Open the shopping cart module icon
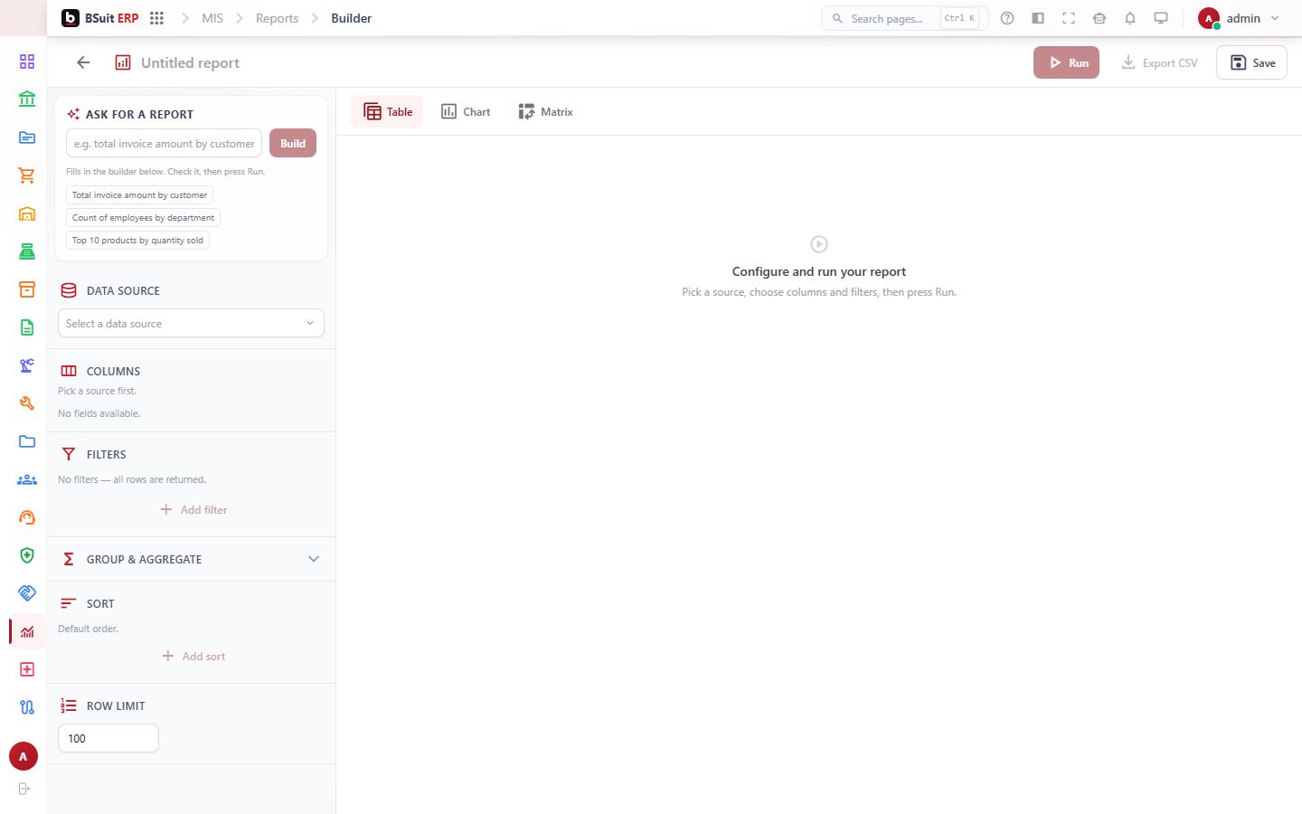Image resolution: width=1302 pixels, height=814 pixels. 27,175
